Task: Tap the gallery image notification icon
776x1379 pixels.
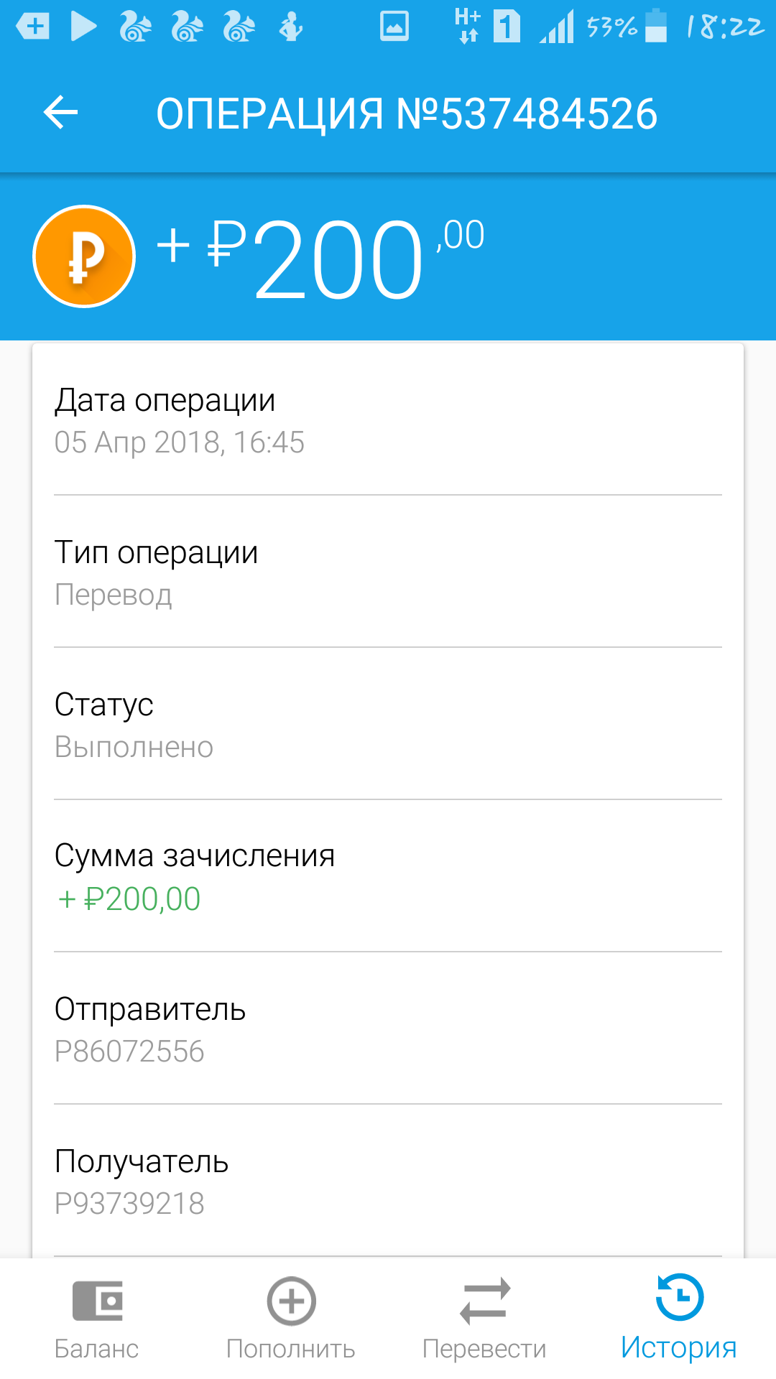Action: [394, 27]
